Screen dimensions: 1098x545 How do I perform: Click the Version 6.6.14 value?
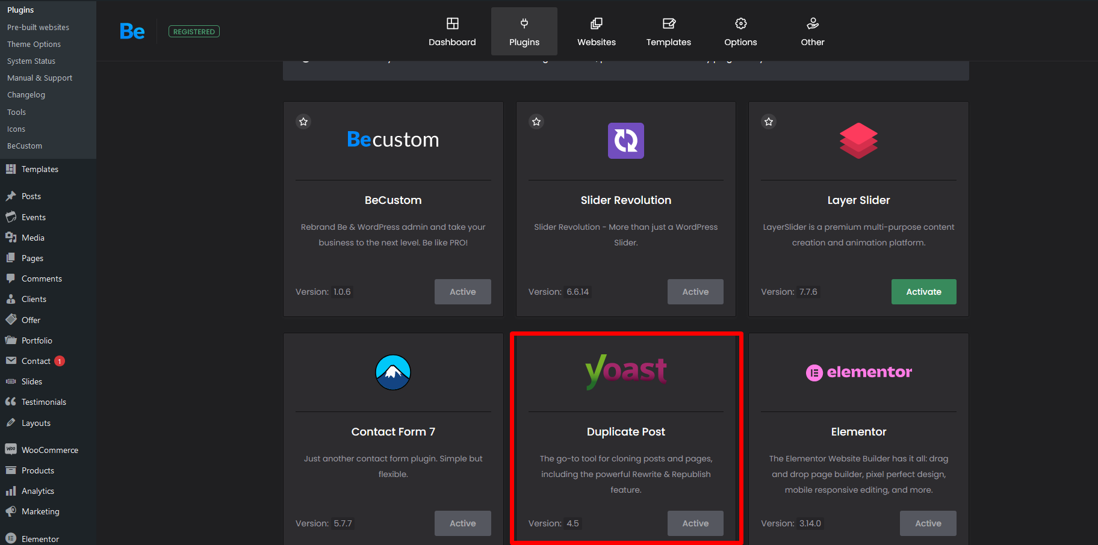point(578,292)
